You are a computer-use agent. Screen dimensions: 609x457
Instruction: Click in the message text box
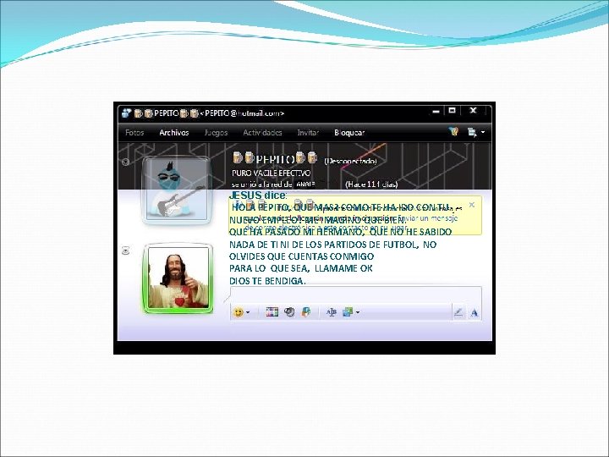coord(356,295)
